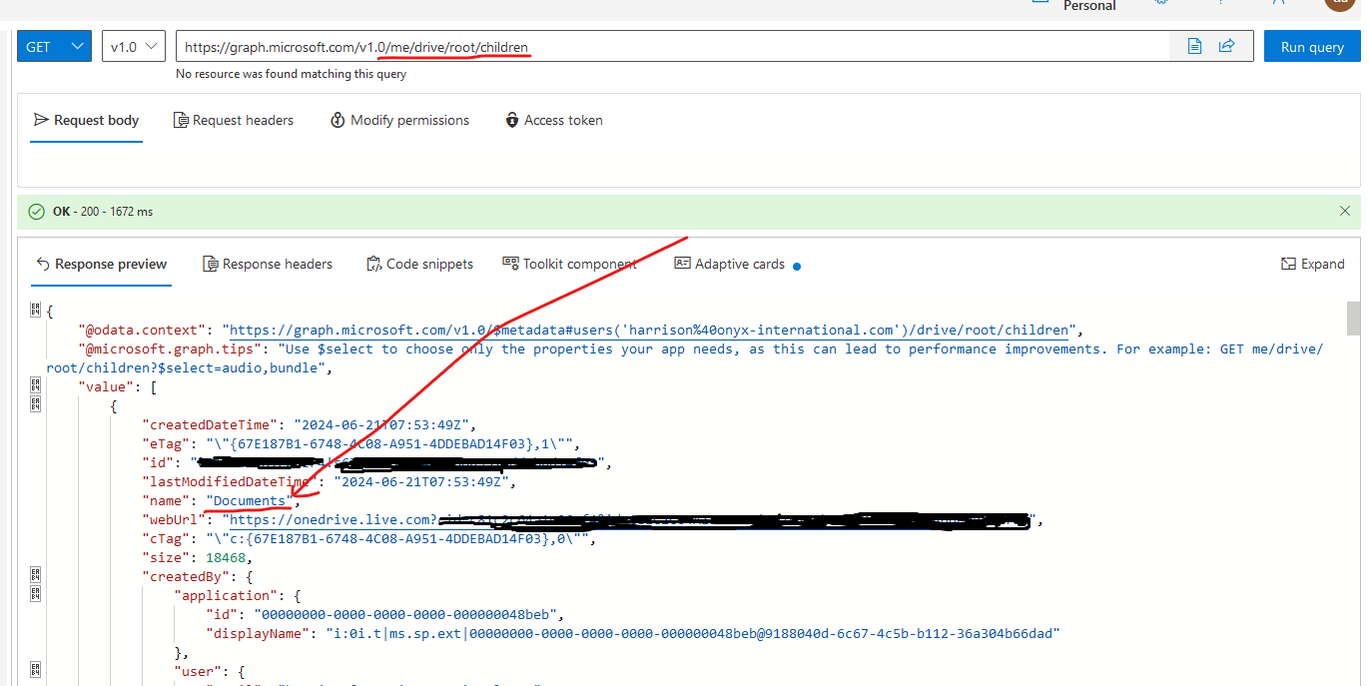
Task: Open the Toolkit component tab
Action: [569, 265]
